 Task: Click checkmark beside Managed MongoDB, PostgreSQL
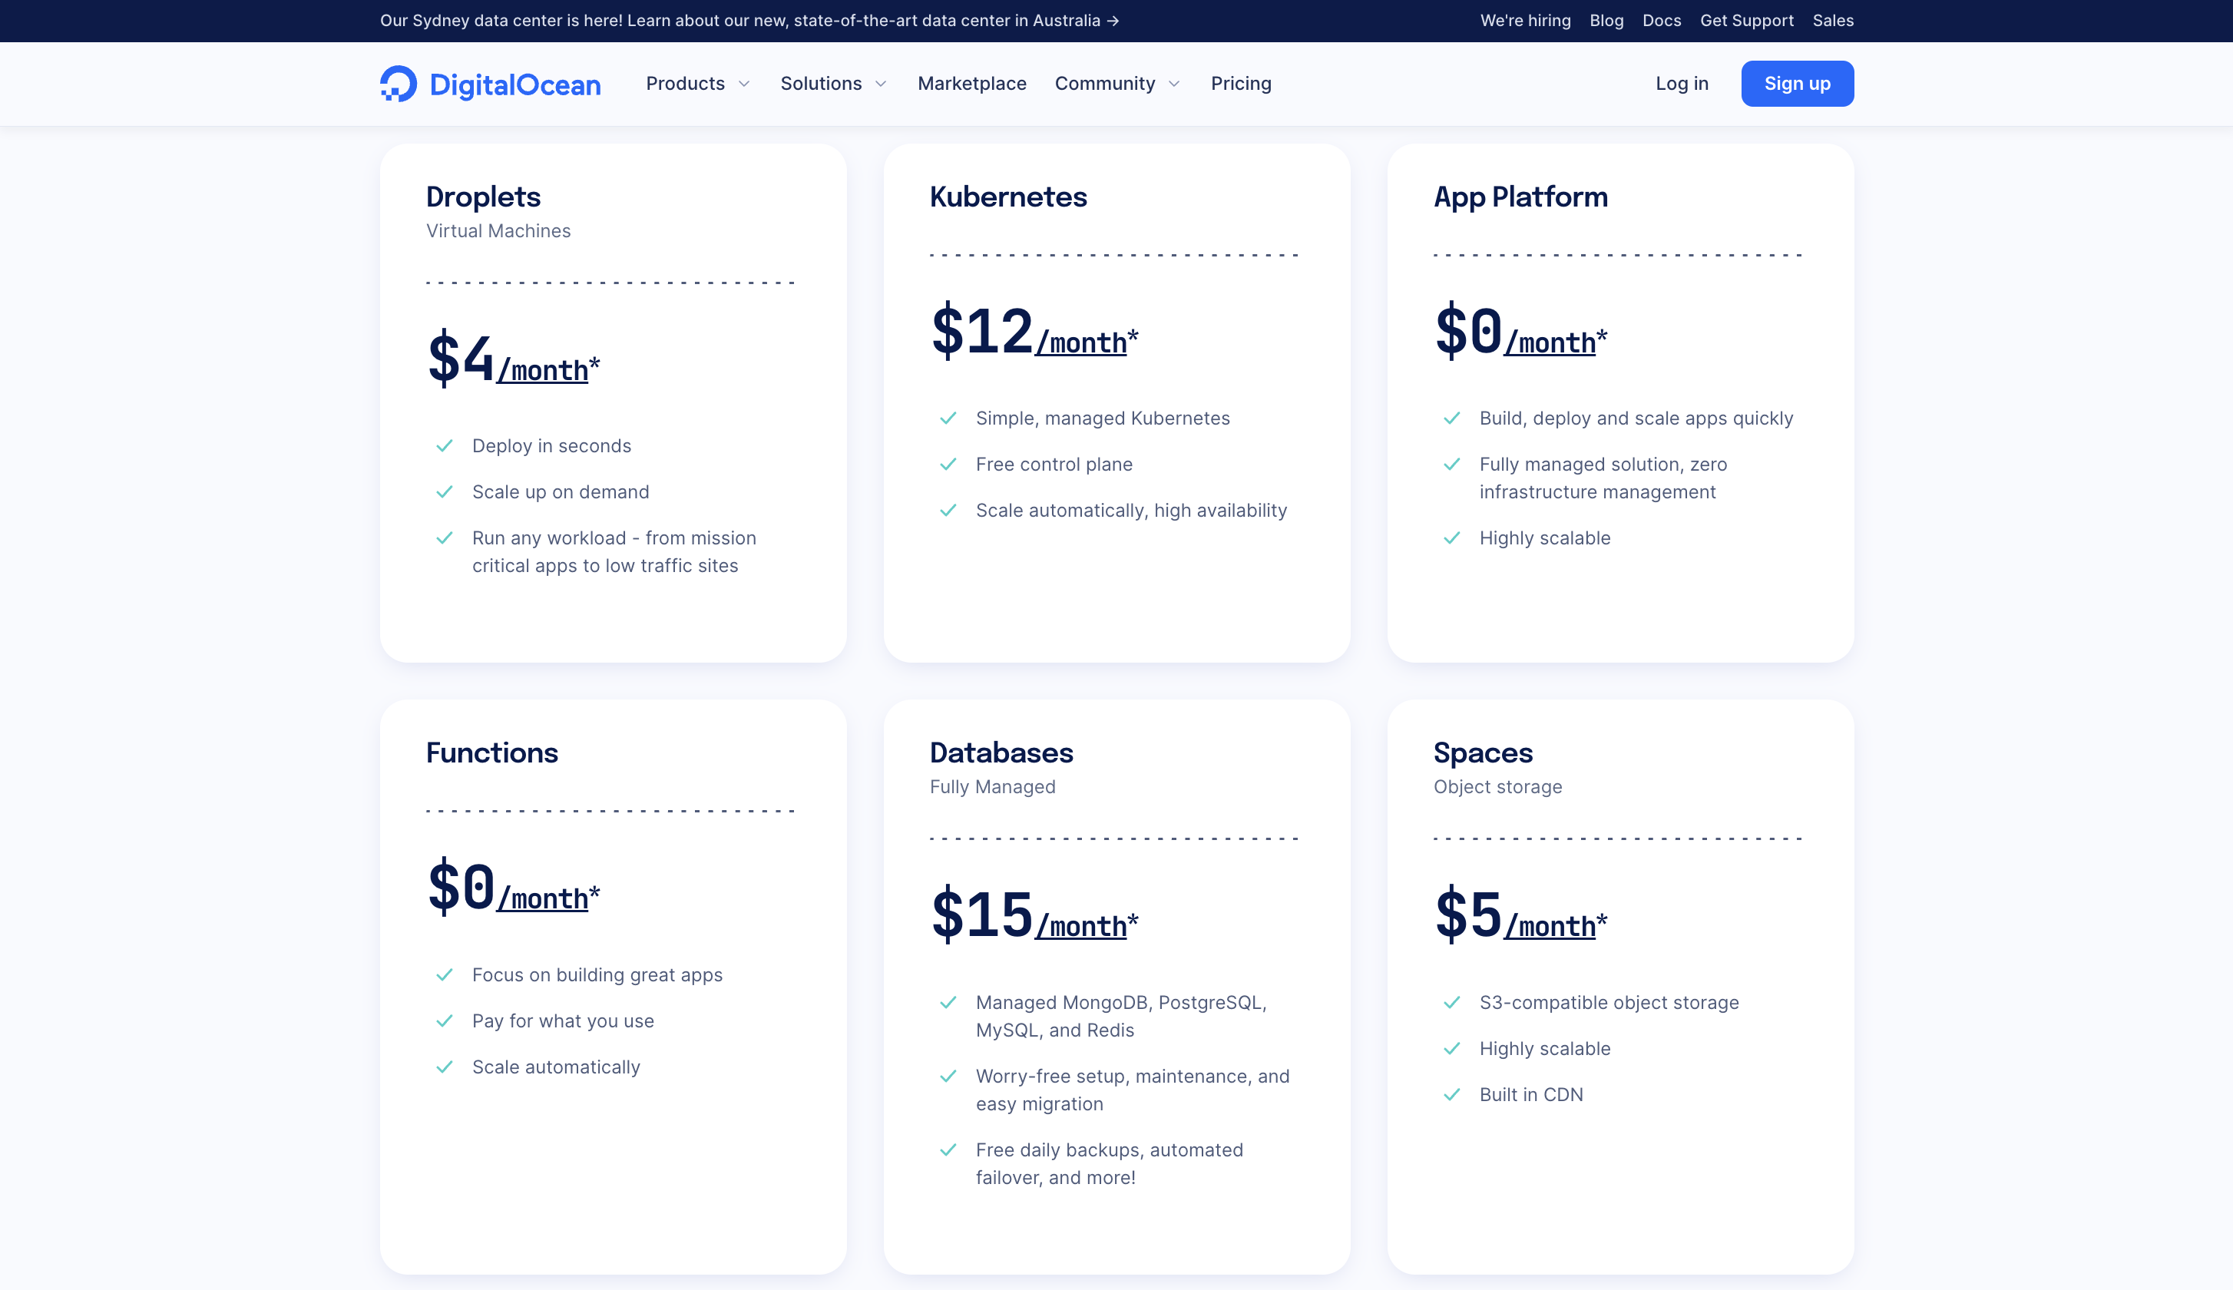click(x=948, y=1002)
